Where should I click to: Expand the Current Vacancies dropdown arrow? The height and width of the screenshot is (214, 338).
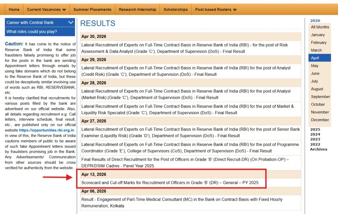[64, 10]
